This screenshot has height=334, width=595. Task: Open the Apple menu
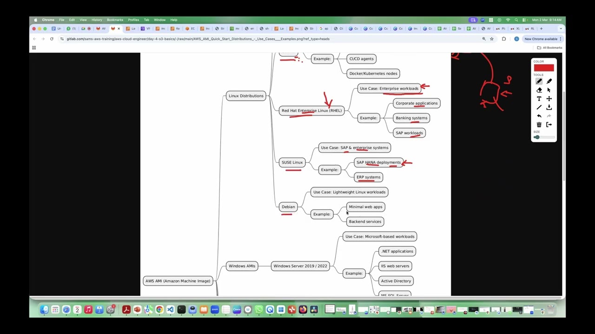point(36,20)
